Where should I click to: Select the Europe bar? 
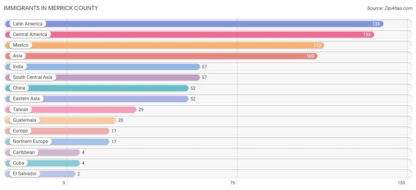click(57, 131)
